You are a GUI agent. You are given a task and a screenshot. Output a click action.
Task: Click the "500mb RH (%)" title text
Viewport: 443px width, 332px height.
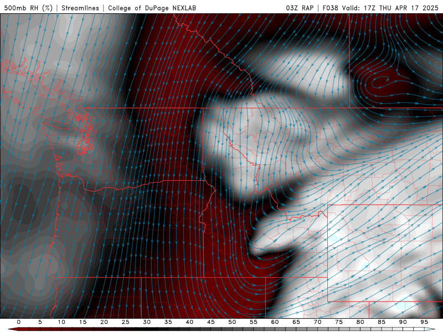click(28, 8)
